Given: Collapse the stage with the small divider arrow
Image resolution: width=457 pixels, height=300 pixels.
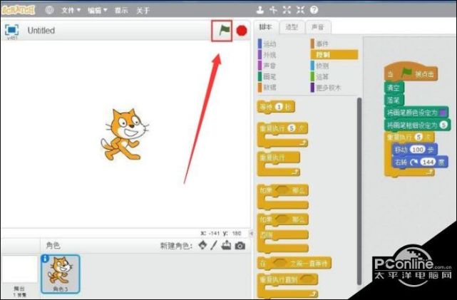Looking at the screenshot, I should pyautogui.click(x=252, y=233).
